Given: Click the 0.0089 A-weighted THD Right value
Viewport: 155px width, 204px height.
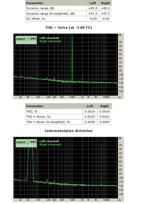Looking at the screenshot, I should [x=104, y=122].
